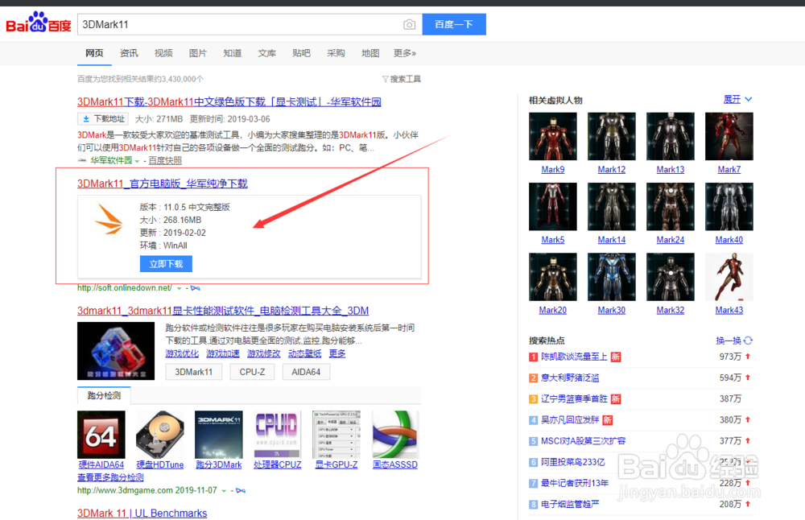Image resolution: width=805 pixels, height=520 pixels.
Task: Open camera image search icon
Action: pos(409,25)
